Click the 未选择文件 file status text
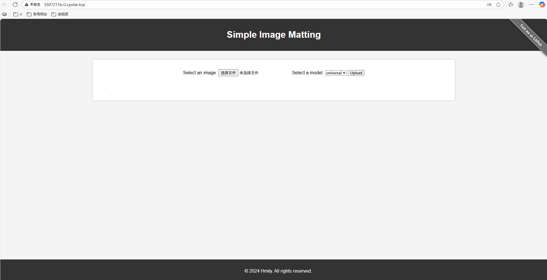Viewport: 547px width, 280px height. pyautogui.click(x=249, y=73)
